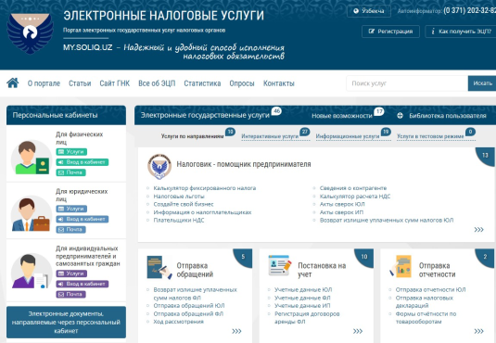Image resolution: width=496 pixels, height=343 pixels.
Task: Select the physical persons avatar image
Action: click(32, 158)
